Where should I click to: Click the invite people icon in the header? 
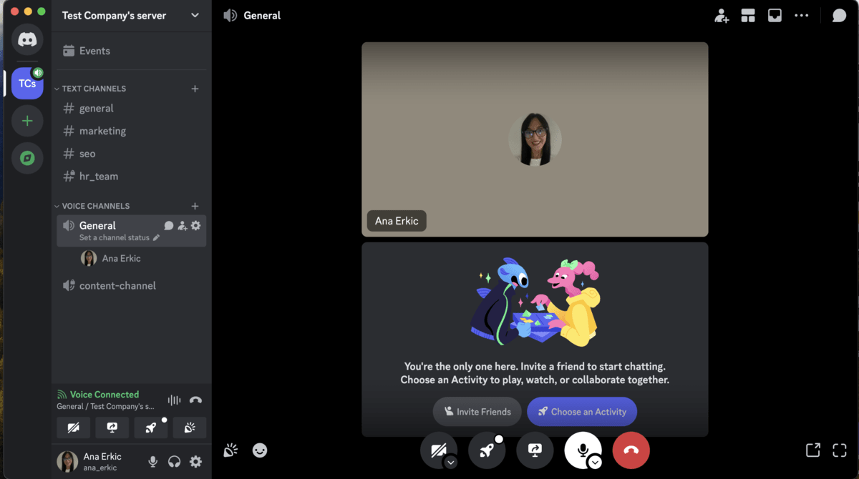coord(721,14)
